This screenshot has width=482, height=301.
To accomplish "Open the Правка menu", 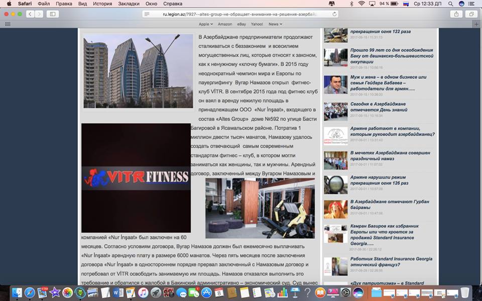I will point(64,4).
